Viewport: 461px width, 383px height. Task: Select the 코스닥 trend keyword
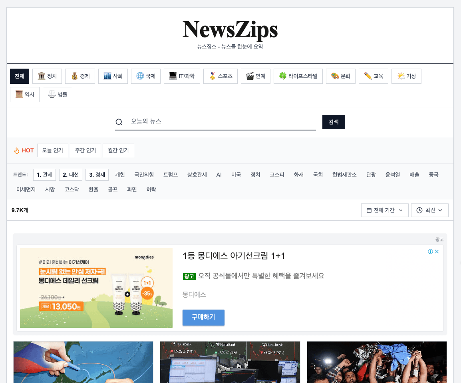point(72,190)
